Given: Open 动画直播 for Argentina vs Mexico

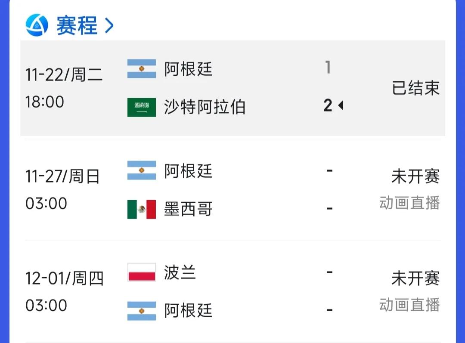Looking at the screenshot, I should (x=409, y=203).
